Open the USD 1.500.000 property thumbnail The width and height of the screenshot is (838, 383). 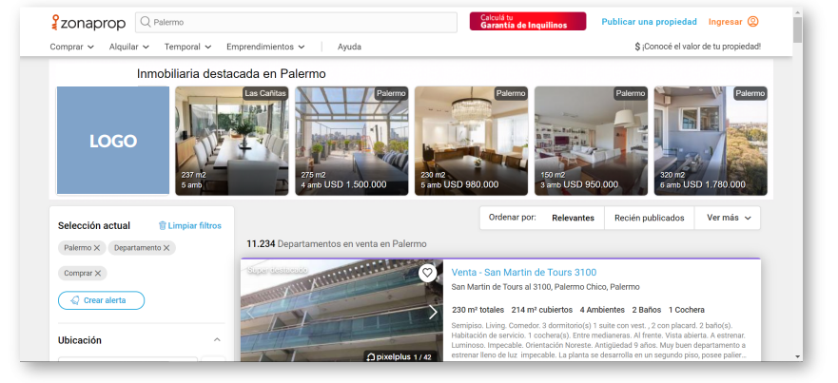tap(352, 141)
